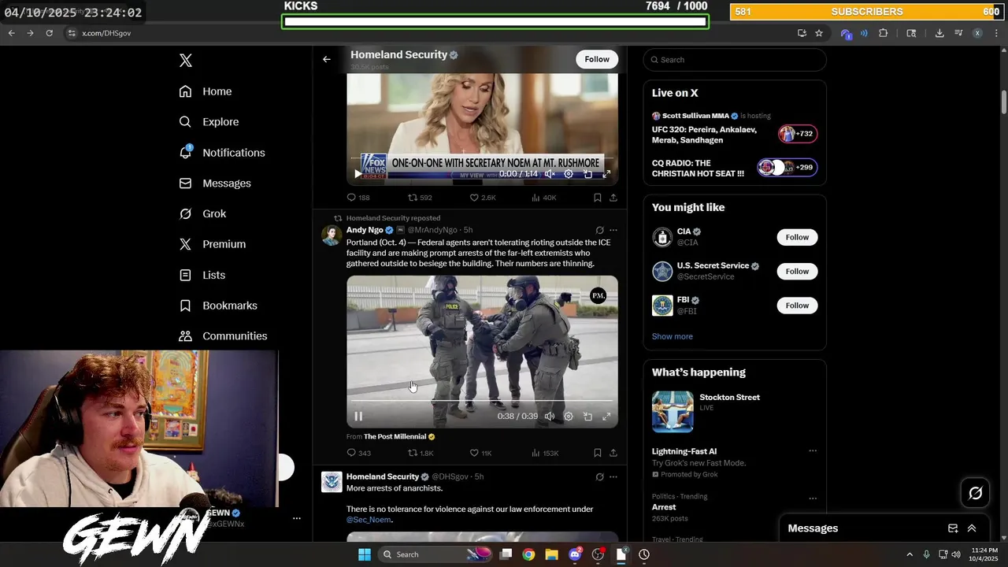The image size is (1008, 567).
Task: Open the Stockton Street live thumbnail
Action: click(673, 411)
